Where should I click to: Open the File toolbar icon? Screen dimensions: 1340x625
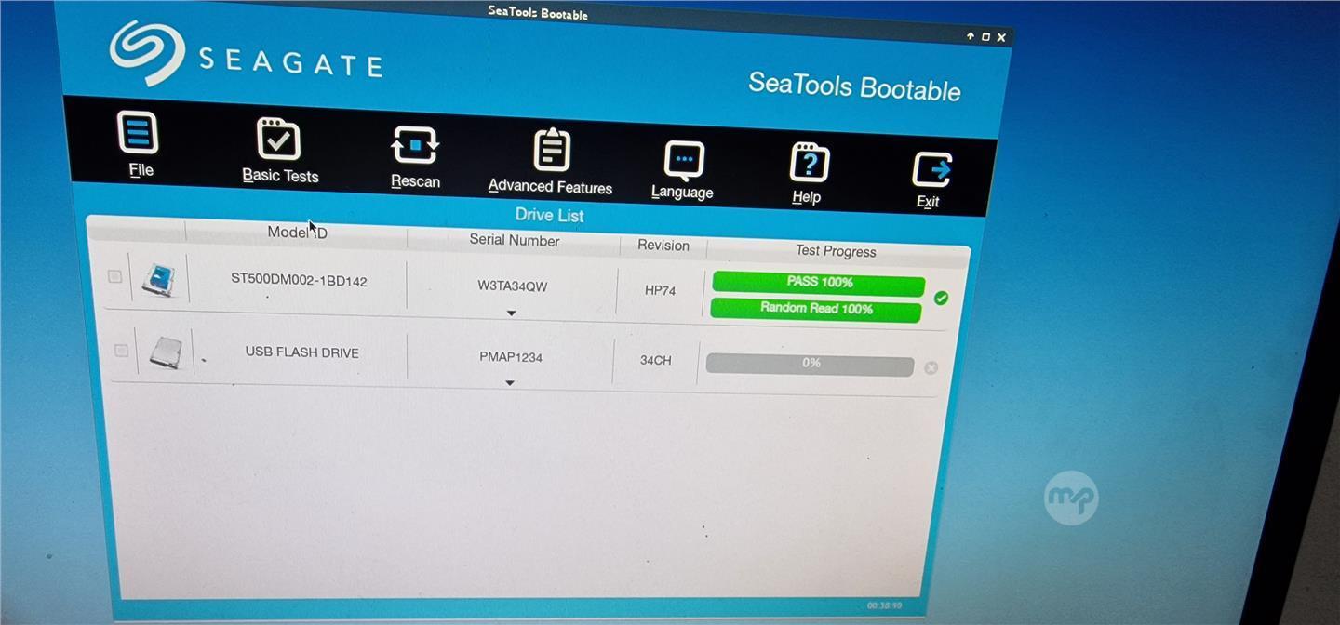pos(138,132)
